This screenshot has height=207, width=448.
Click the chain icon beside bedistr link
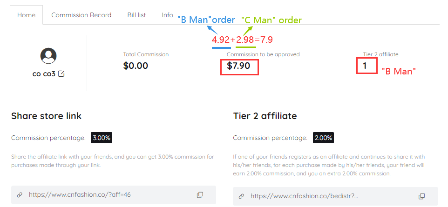tap(241, 196)
